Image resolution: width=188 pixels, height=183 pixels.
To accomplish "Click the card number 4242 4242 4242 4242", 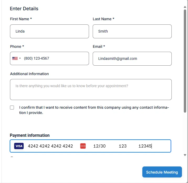I will coord(50,146).
